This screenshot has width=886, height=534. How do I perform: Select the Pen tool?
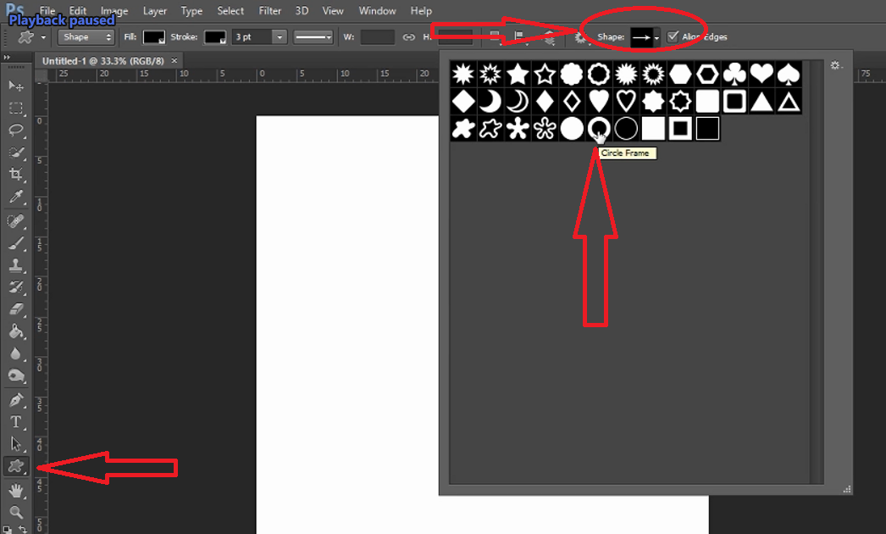[x=14, y=398]
